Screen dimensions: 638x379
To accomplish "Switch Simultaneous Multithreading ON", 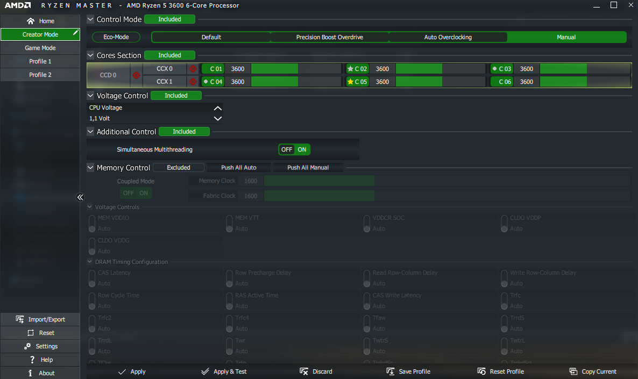I will point(302,149).
